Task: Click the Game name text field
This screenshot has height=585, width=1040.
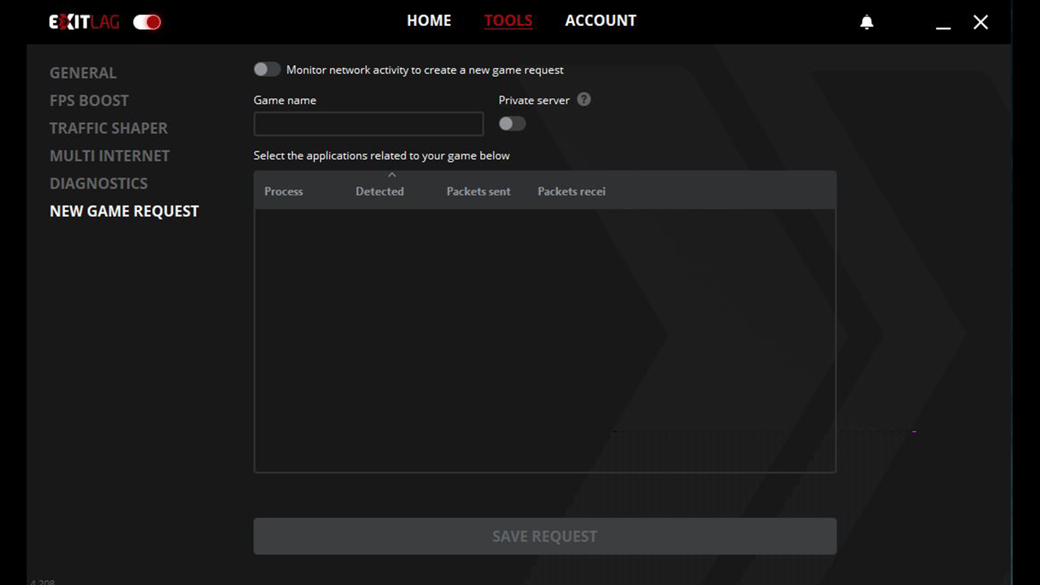Action: (368, 124)
